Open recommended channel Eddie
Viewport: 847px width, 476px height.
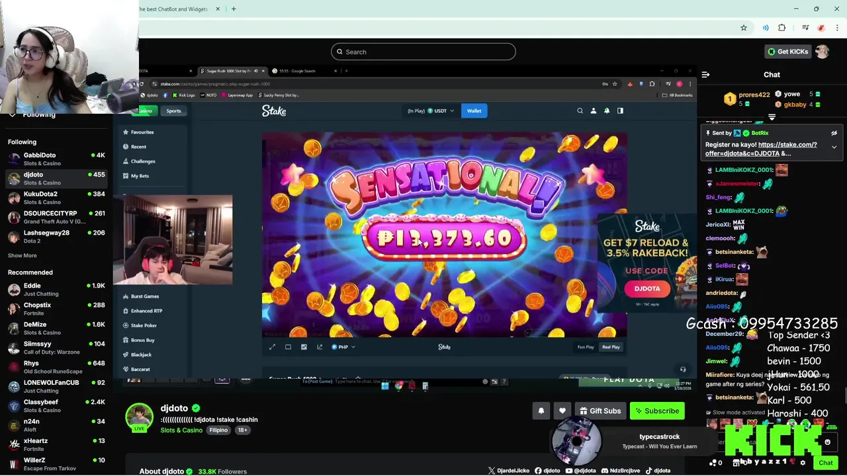click(56, 289)
